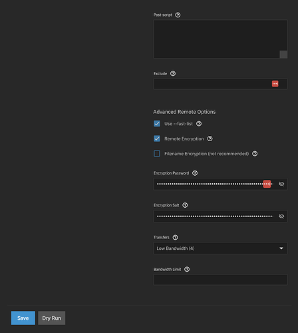Show help for Filename Encryption option
The width and height of the screenshot is (298, 333).
click(x=255, y=154)
